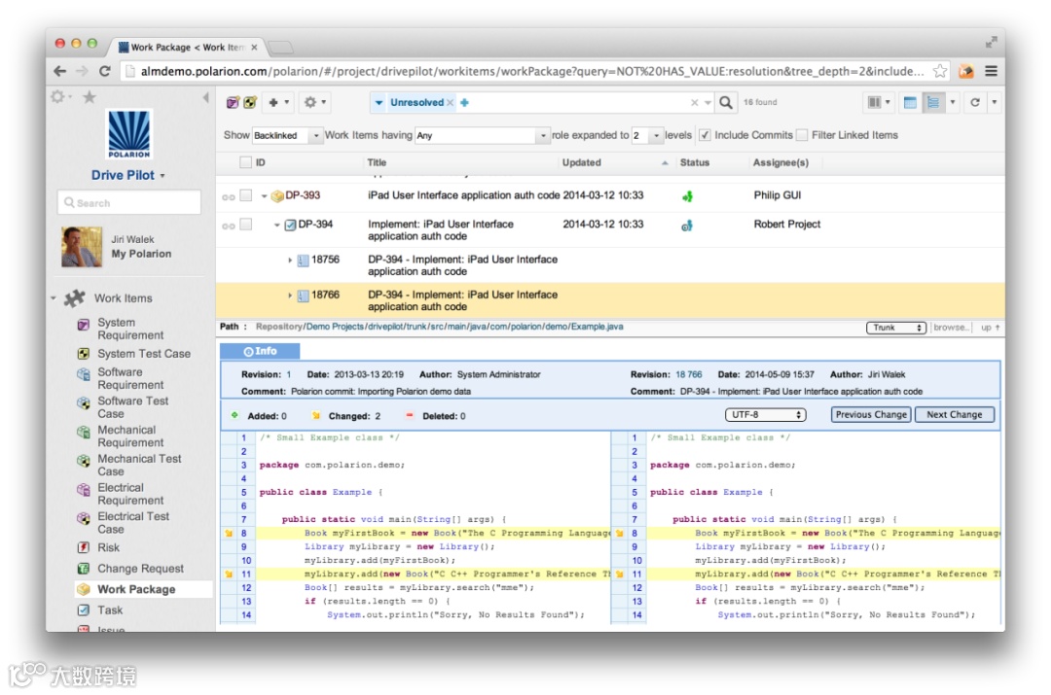This screenshot has height=695, width=1051.
Task: Click the columns layout icon
Action: tap(875, 102)
